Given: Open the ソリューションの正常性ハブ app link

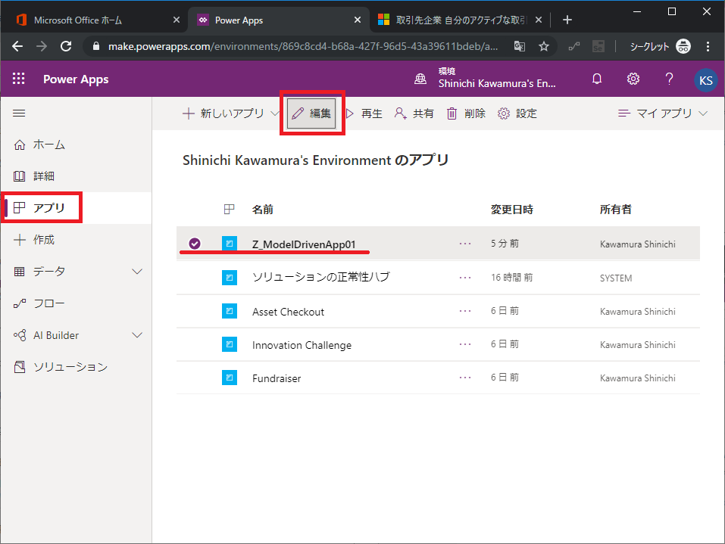Looking at the screenshot, I should 321,277.
